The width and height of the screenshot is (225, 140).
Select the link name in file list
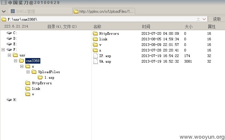pyautogui.click(x=103, y=39)
